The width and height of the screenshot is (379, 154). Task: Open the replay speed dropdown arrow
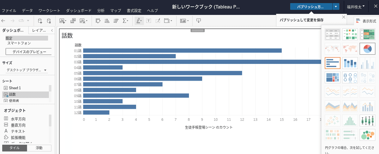coord(28,21)
